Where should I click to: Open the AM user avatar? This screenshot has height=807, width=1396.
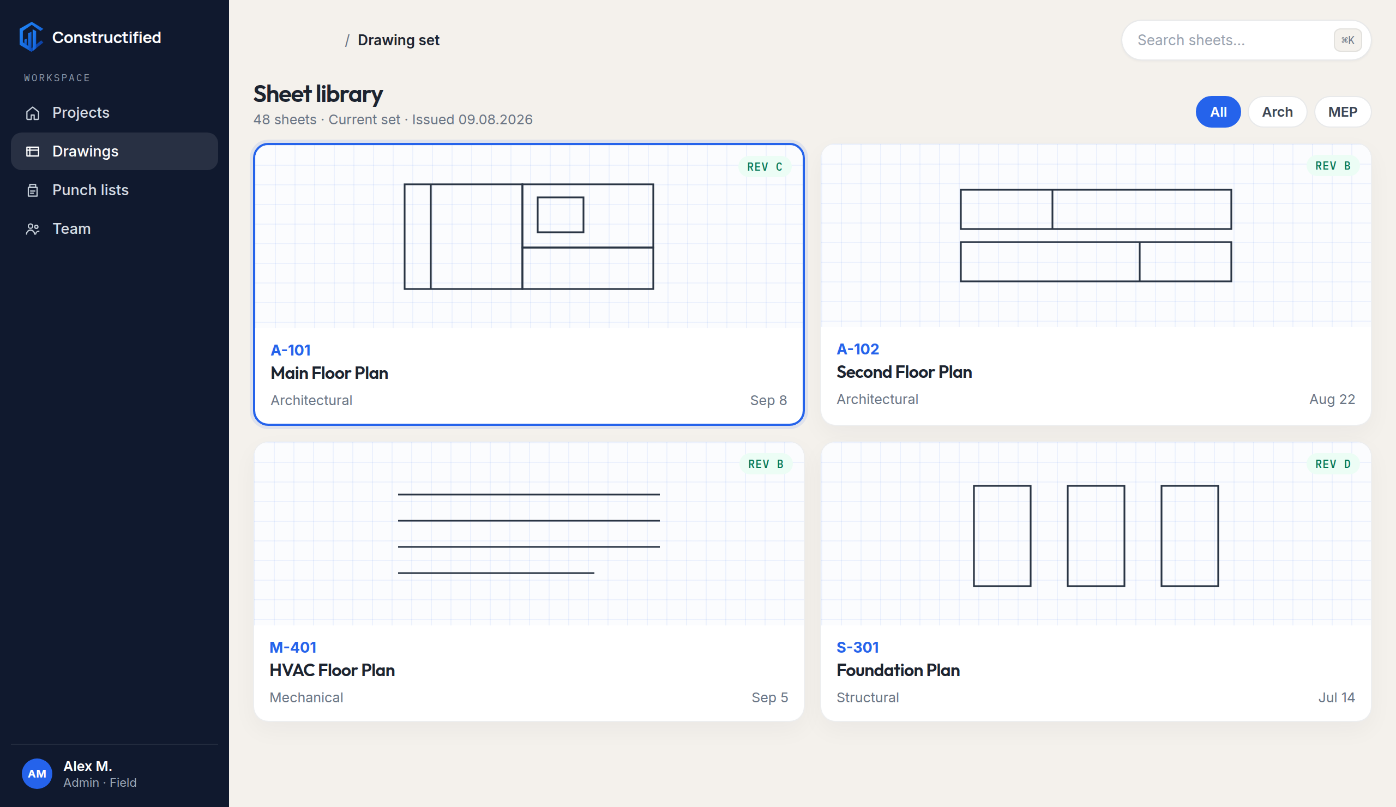click(37, 774)
